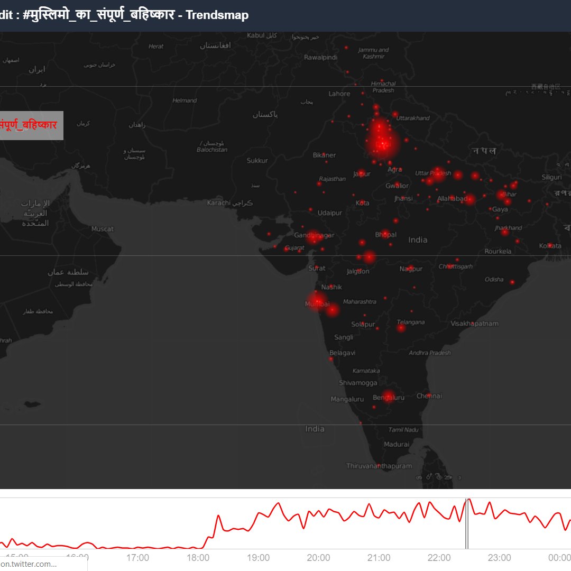Click the Bhopal tweet activity marker

(x=384, y=234)
